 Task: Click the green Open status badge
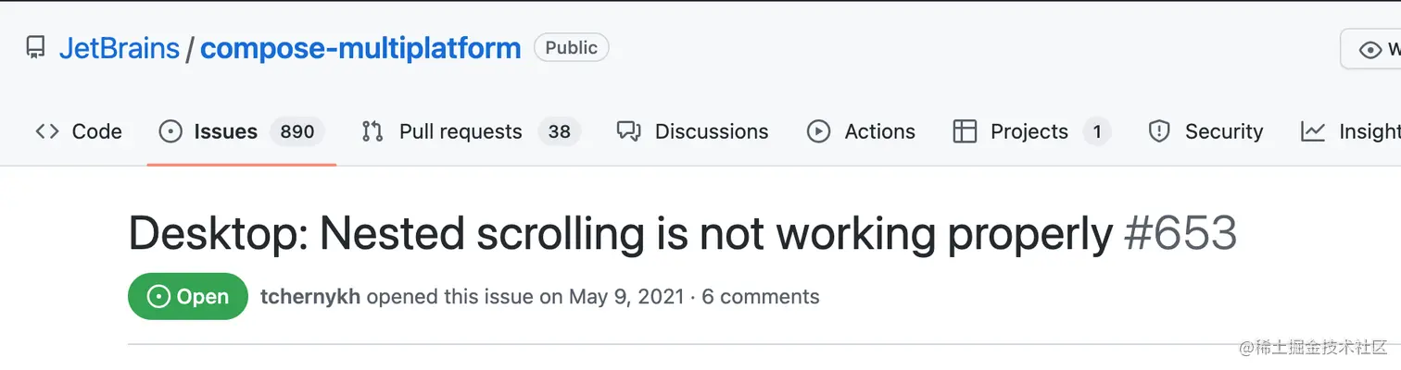[x=188, y=297]
